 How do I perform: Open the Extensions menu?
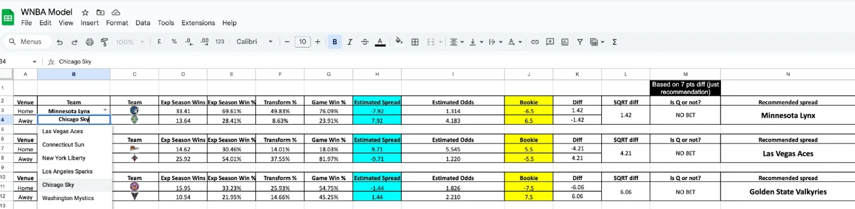click(x=198, y=23)
